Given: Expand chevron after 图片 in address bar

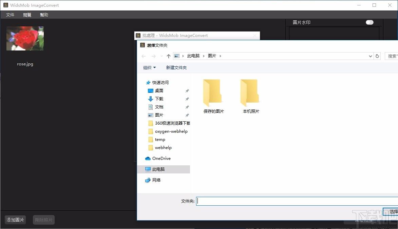Looking at the screenshot, I should tap(220, 56).
